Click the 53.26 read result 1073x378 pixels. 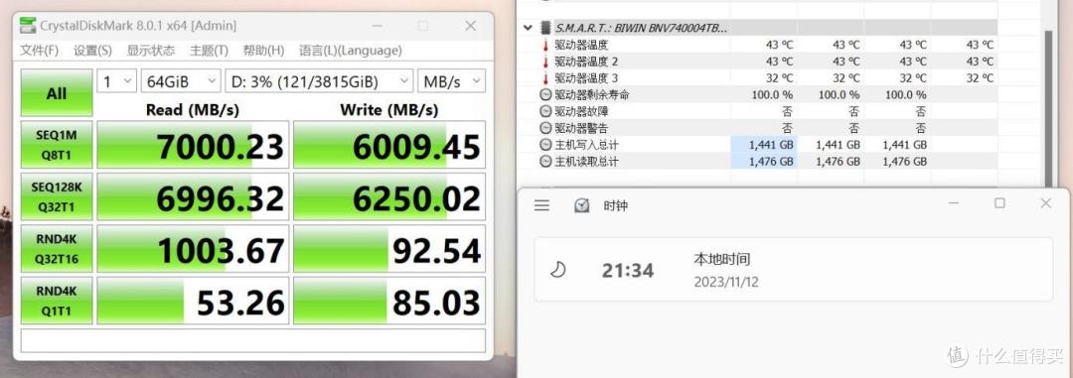click(193, 301)
